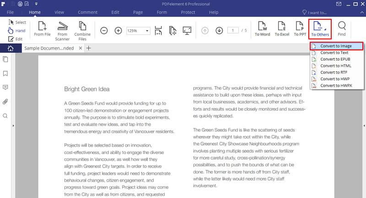Choose Convert to RTF

(x=337, y=72)
